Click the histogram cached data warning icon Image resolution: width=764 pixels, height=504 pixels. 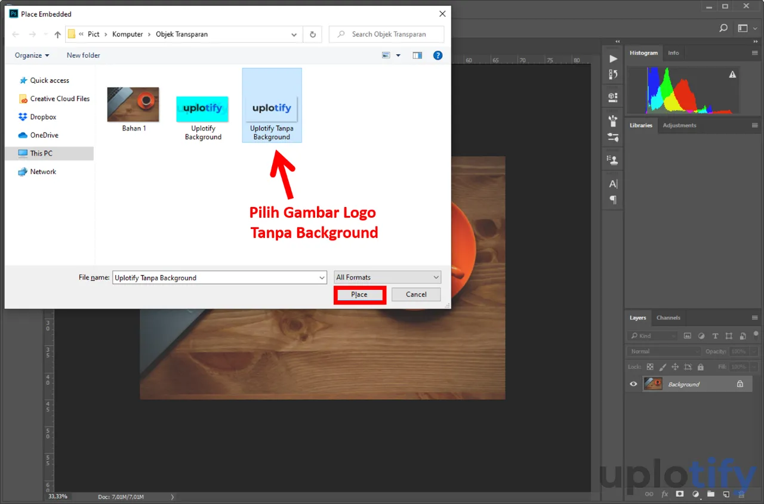click(x=732, y=75)
